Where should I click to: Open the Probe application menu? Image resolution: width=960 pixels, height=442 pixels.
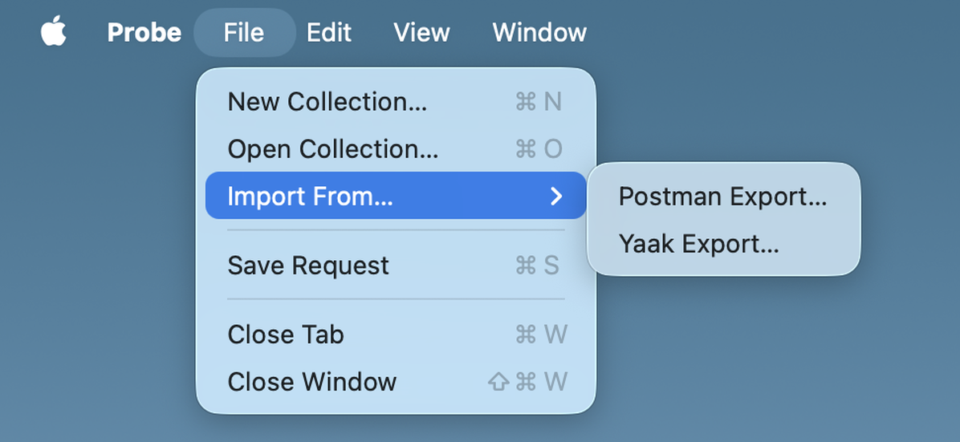click(144, 32)
